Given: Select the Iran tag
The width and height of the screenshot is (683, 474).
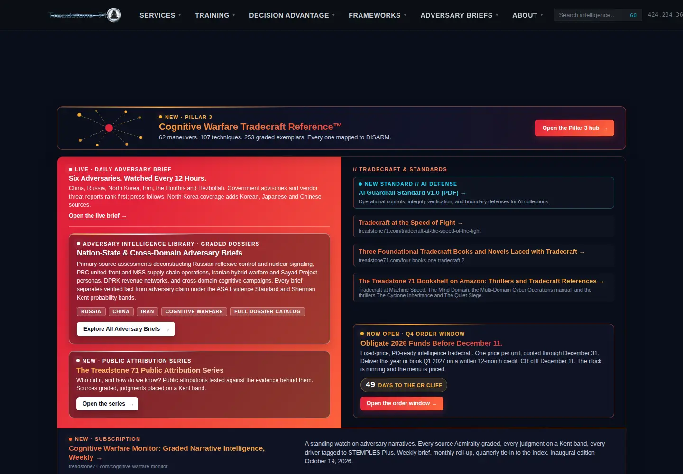Looking at the screenshot, I should (x=148, y=311).
